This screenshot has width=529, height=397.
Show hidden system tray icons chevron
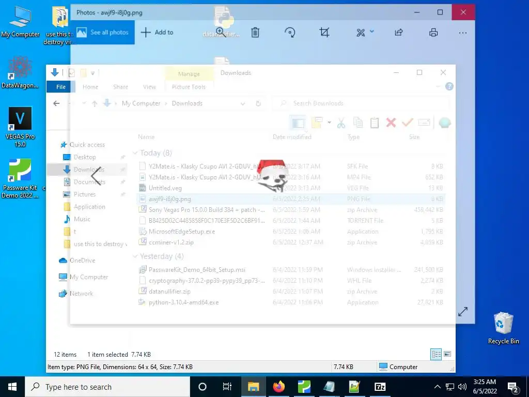click(437, 387)
